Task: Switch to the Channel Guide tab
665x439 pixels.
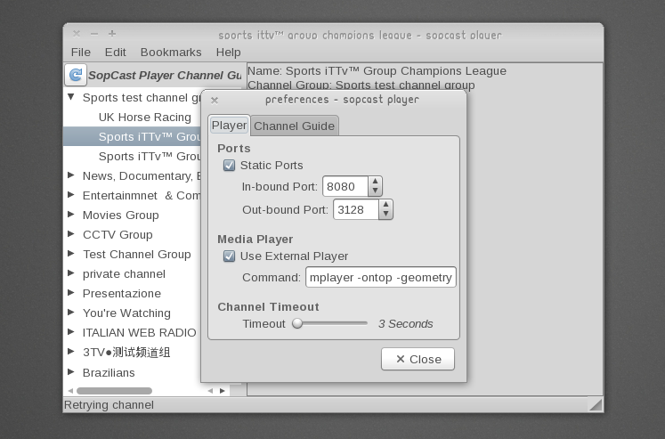Action: 295,126
